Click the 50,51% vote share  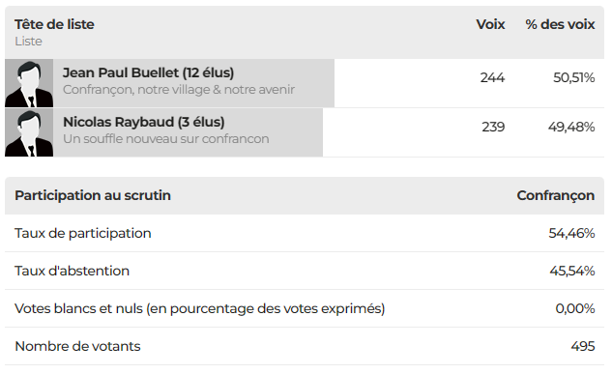[573, 77]
